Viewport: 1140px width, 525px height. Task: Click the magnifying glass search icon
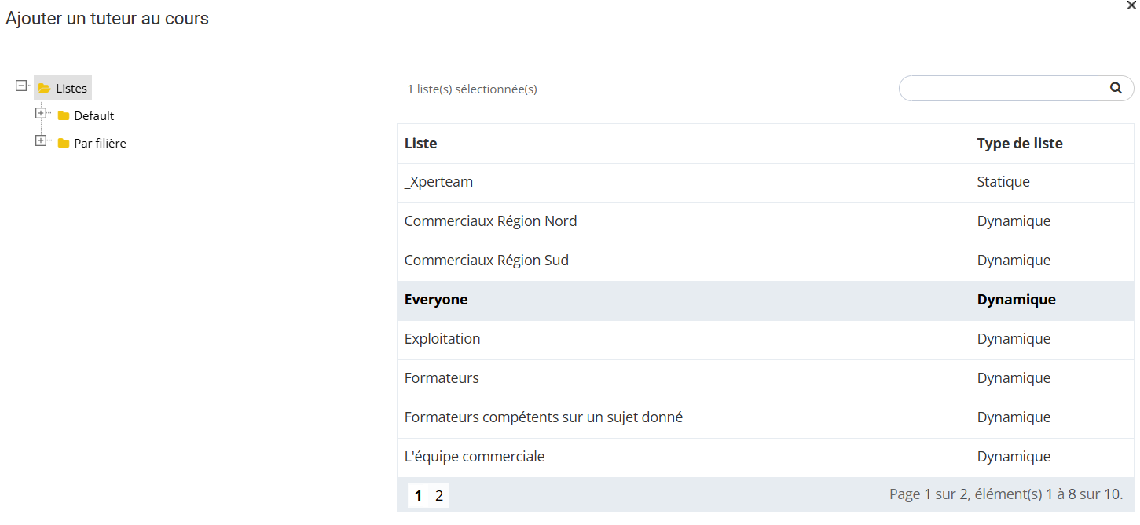pos(1116,89)
